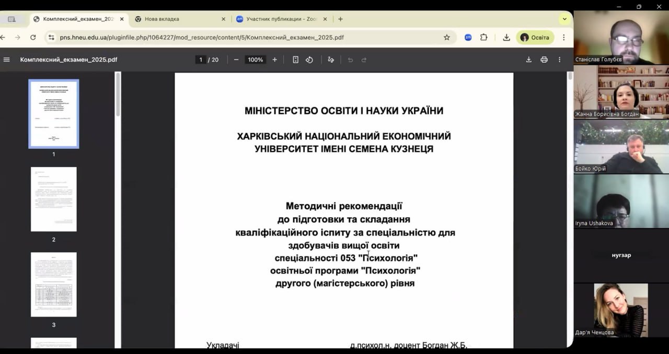Click the fit to page icon
Screen dimensions: 669x354
pos(295,60)
